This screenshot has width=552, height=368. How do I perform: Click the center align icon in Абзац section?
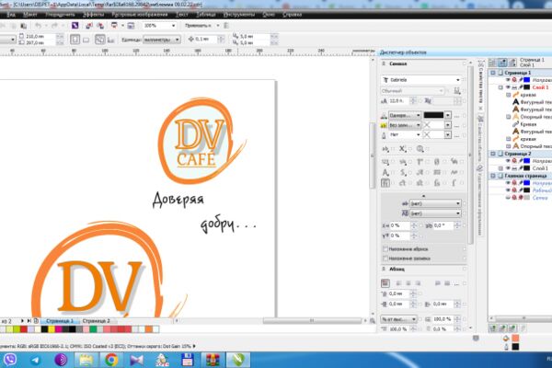[408, 283]
